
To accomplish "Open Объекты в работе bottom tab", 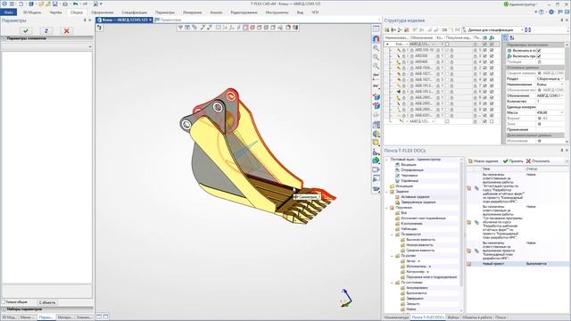I will coord(477,317).
